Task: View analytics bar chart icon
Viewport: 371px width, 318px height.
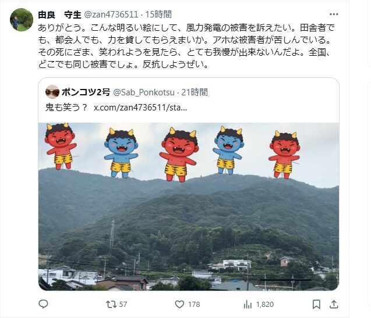Action: (x=248, y=304)
